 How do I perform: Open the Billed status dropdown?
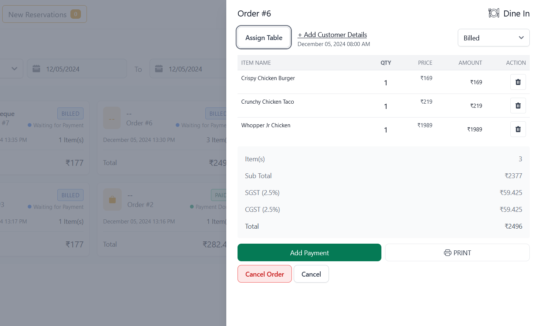tap(493, 37)
